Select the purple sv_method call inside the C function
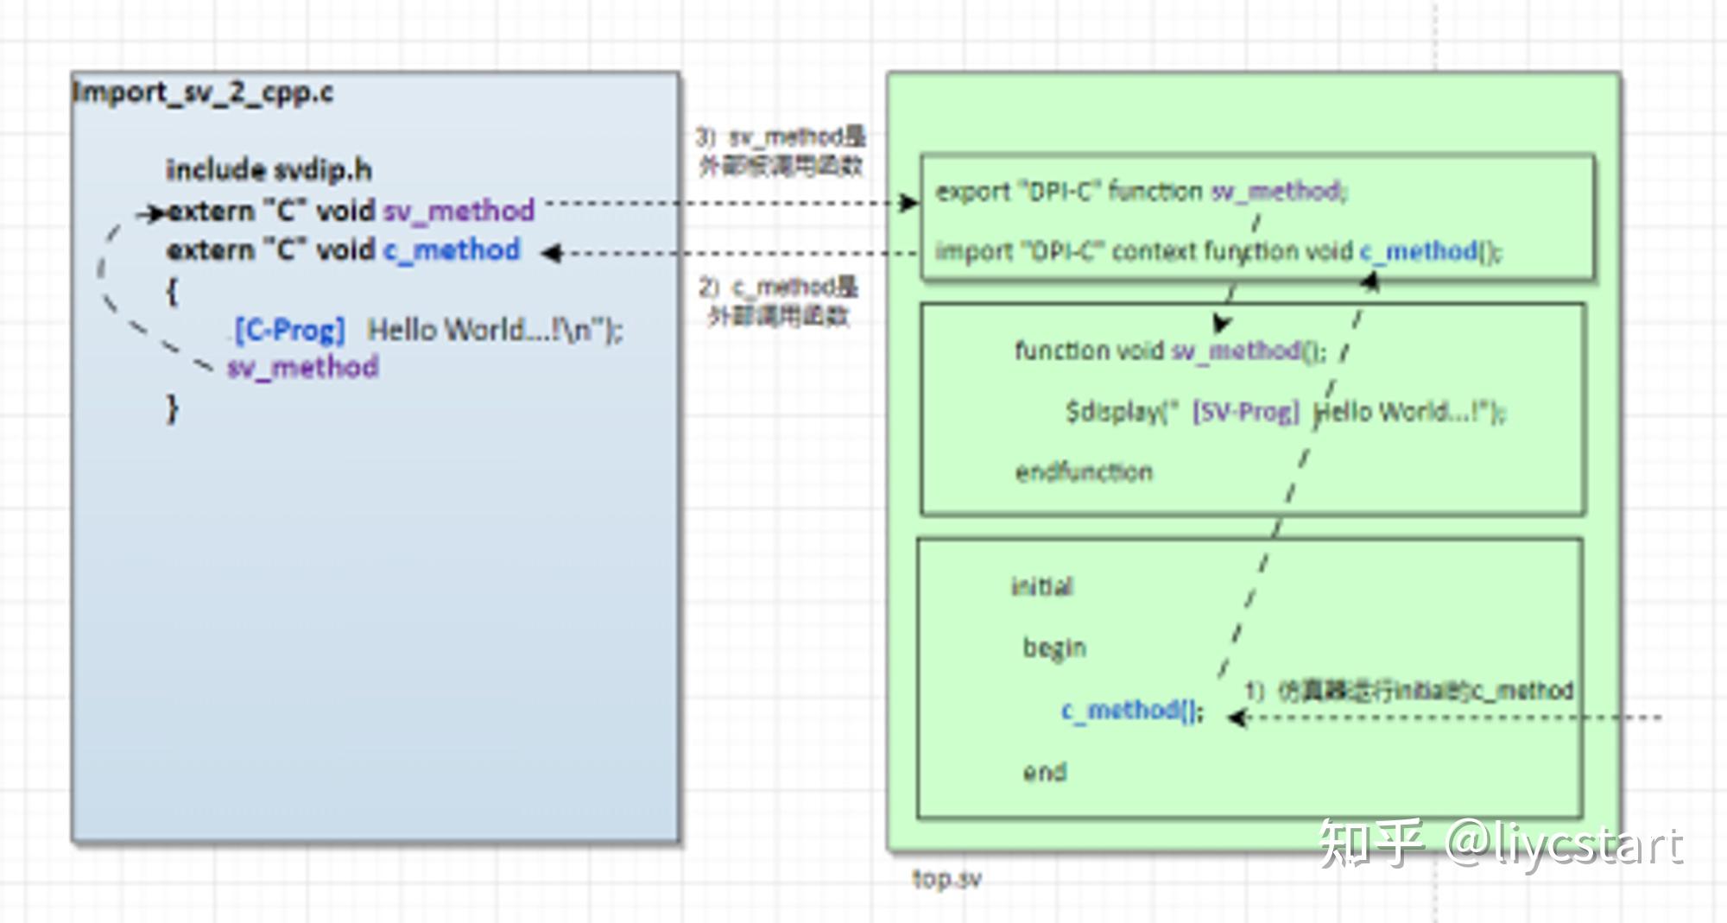The image size is (1727, 923). coord(302,367)
